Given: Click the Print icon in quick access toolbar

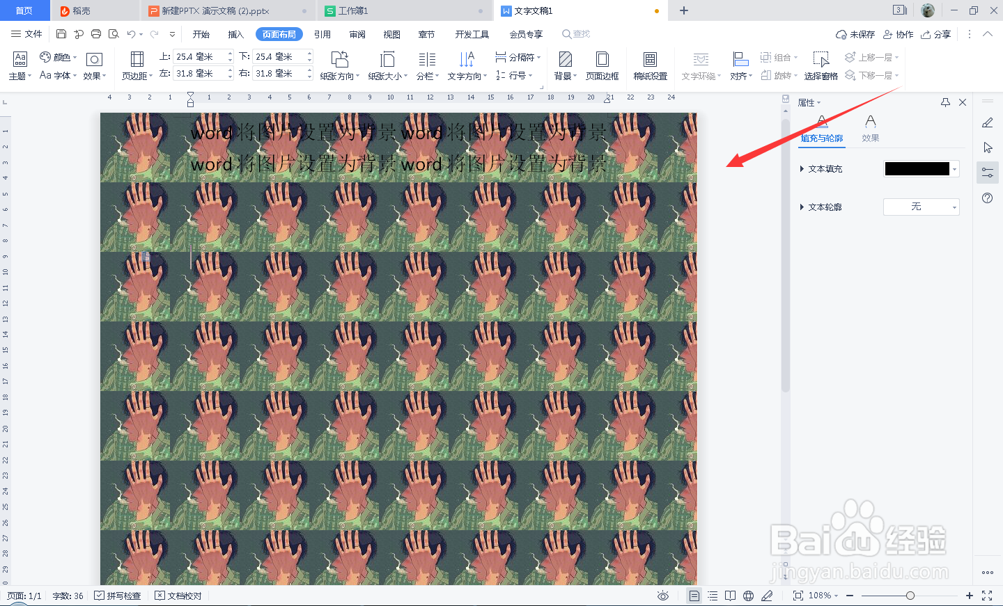Looking at the screenshot, I should pos(96,34).
